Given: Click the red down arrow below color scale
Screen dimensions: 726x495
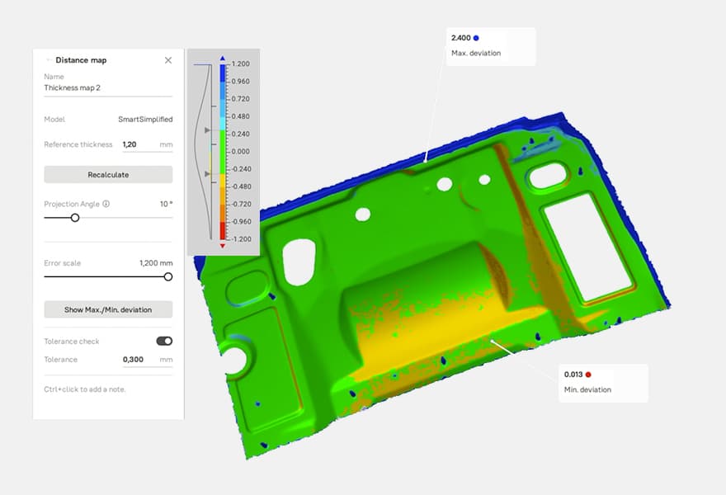Looking at the screenshot, I should (222, 246).
